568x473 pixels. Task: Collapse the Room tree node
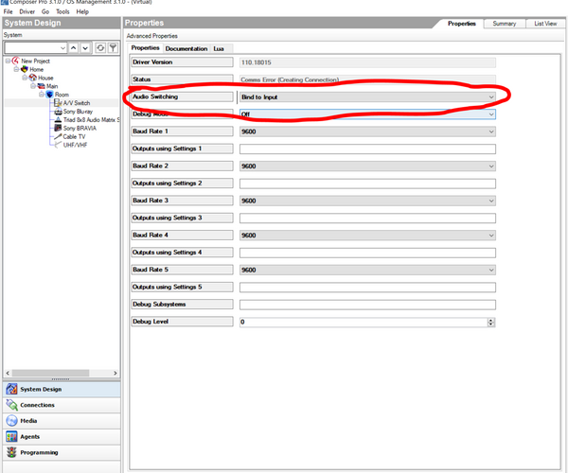point(42,95)
